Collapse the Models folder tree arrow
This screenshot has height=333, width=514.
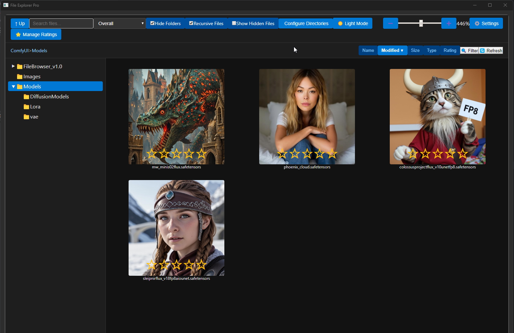(13, 86)
